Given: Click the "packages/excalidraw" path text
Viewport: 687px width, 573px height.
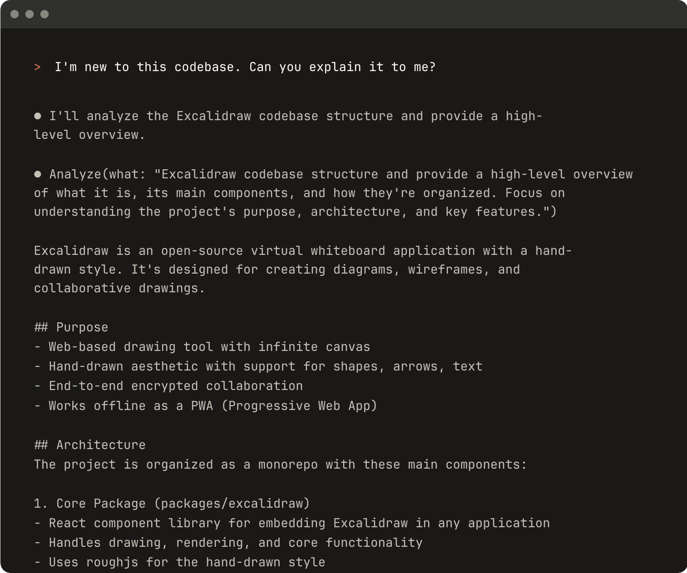Looking at the screenshot, I should [232, 504].
